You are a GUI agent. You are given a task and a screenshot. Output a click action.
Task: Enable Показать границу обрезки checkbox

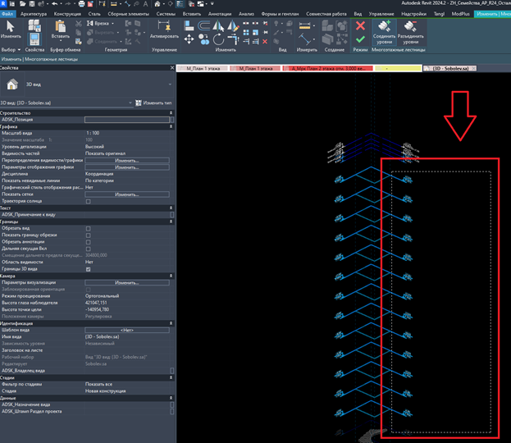pos(88,235)
